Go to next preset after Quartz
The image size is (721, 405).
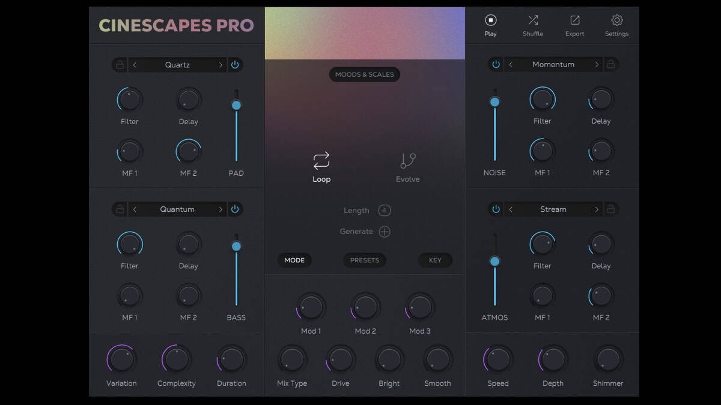[x=221, y=65]
